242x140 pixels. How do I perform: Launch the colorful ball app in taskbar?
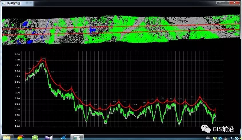tap(21, 137)
